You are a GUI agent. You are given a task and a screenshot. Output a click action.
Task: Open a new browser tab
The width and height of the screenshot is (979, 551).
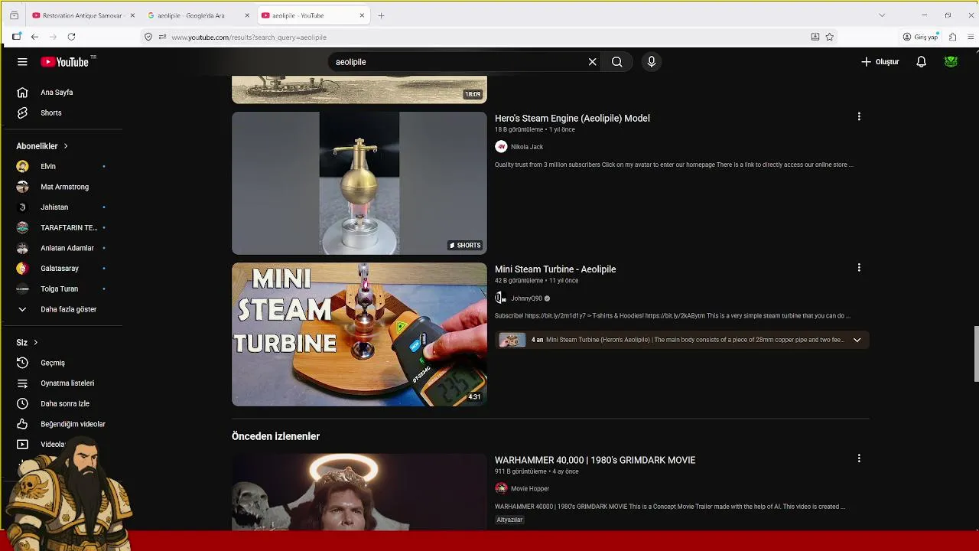381,15
